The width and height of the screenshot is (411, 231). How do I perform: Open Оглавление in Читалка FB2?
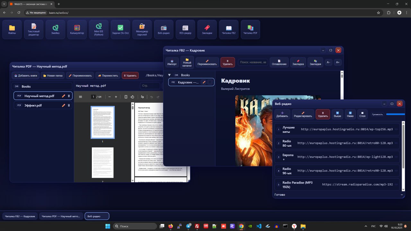pos(279,62)
